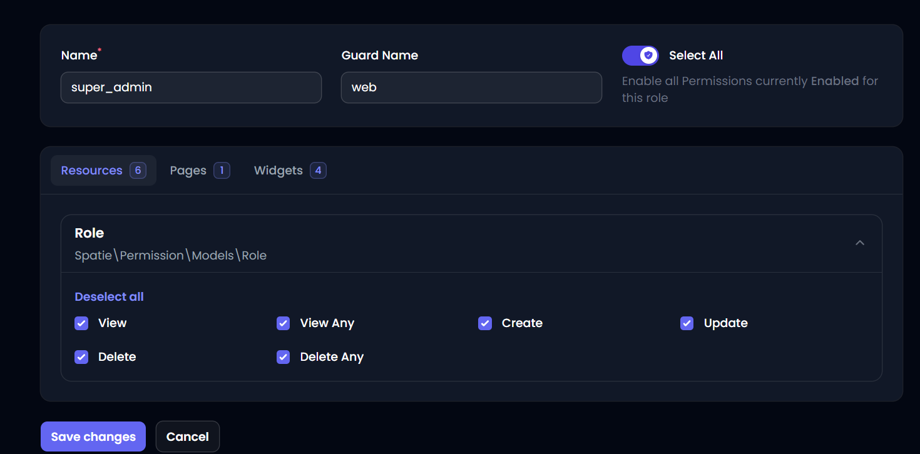The width and height of the screenshot is (920, 454).
Task: Click the Role section header title
Action: pos(89,233)
